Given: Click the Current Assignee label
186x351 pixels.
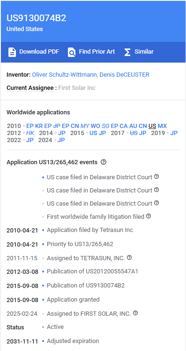Looking at the screenshot, I should (x=30, y=88).
